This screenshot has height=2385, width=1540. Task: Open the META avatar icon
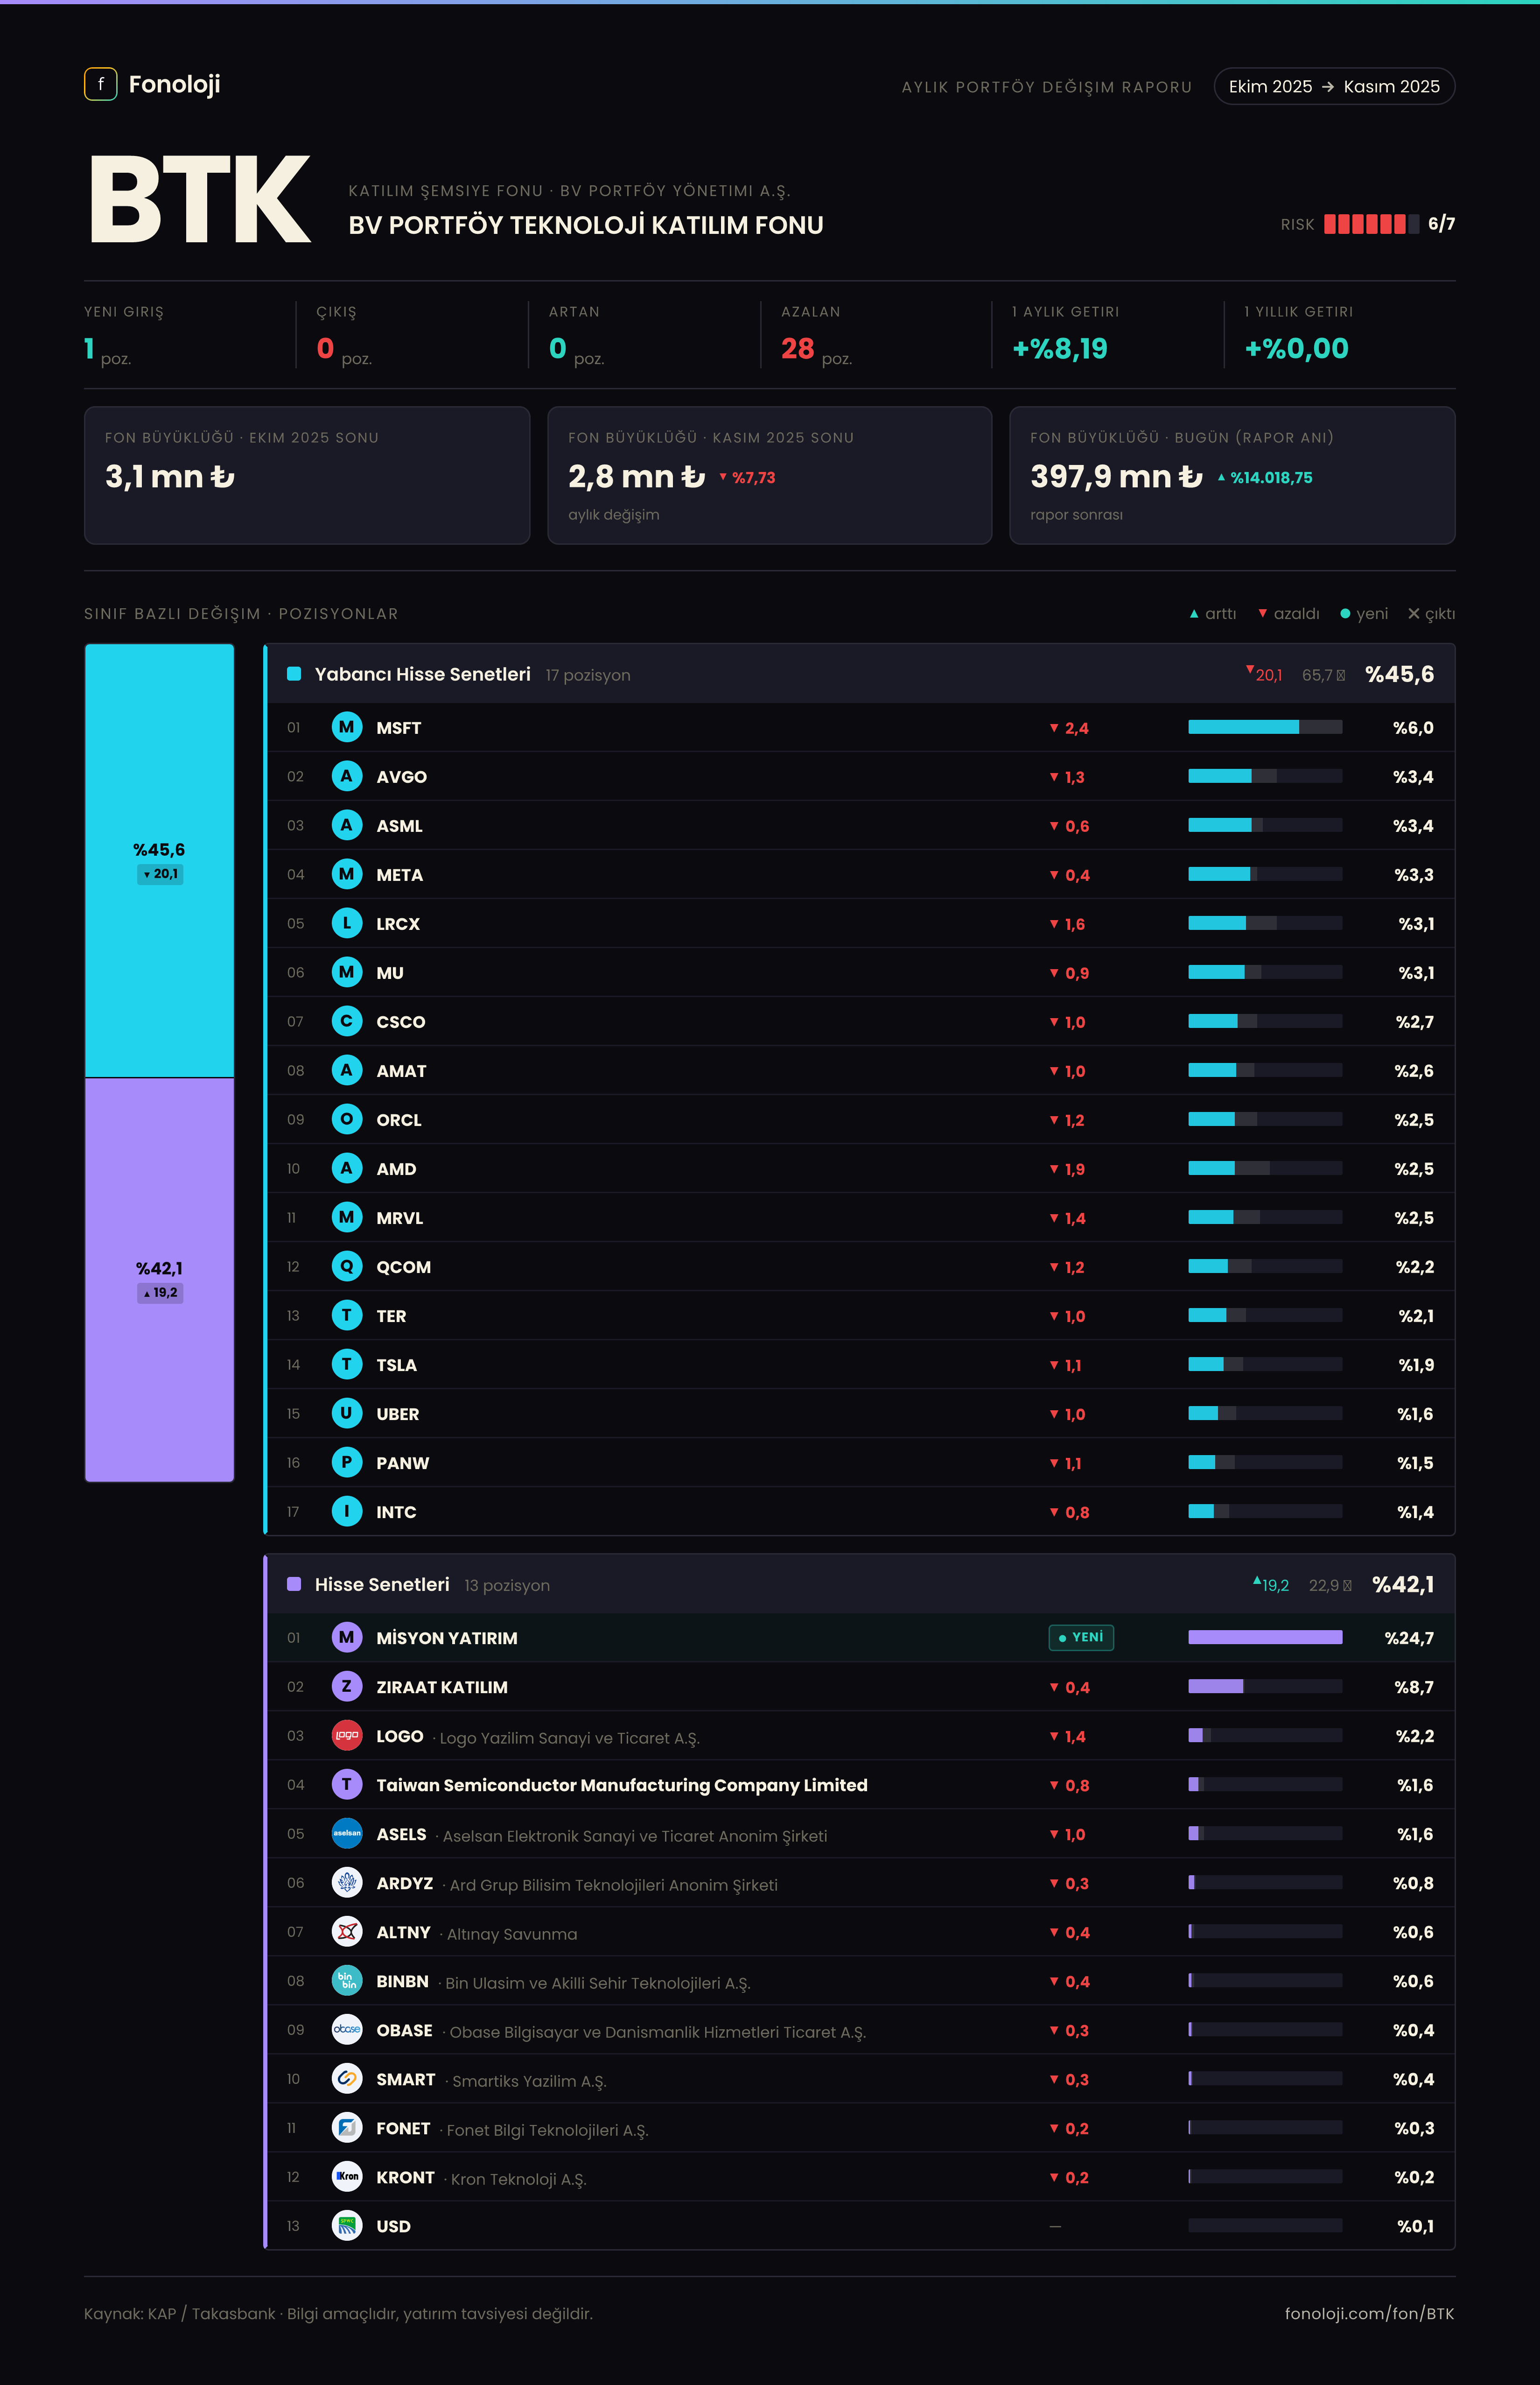point(347,874)
